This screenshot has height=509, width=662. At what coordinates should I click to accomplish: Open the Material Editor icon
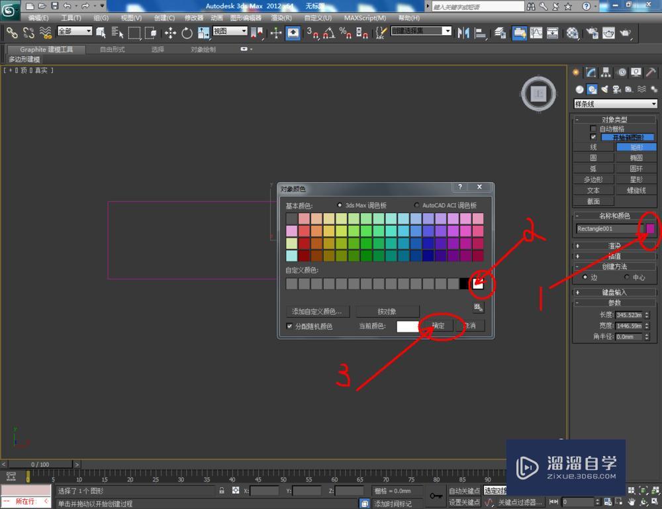click(x=572, y=33)
